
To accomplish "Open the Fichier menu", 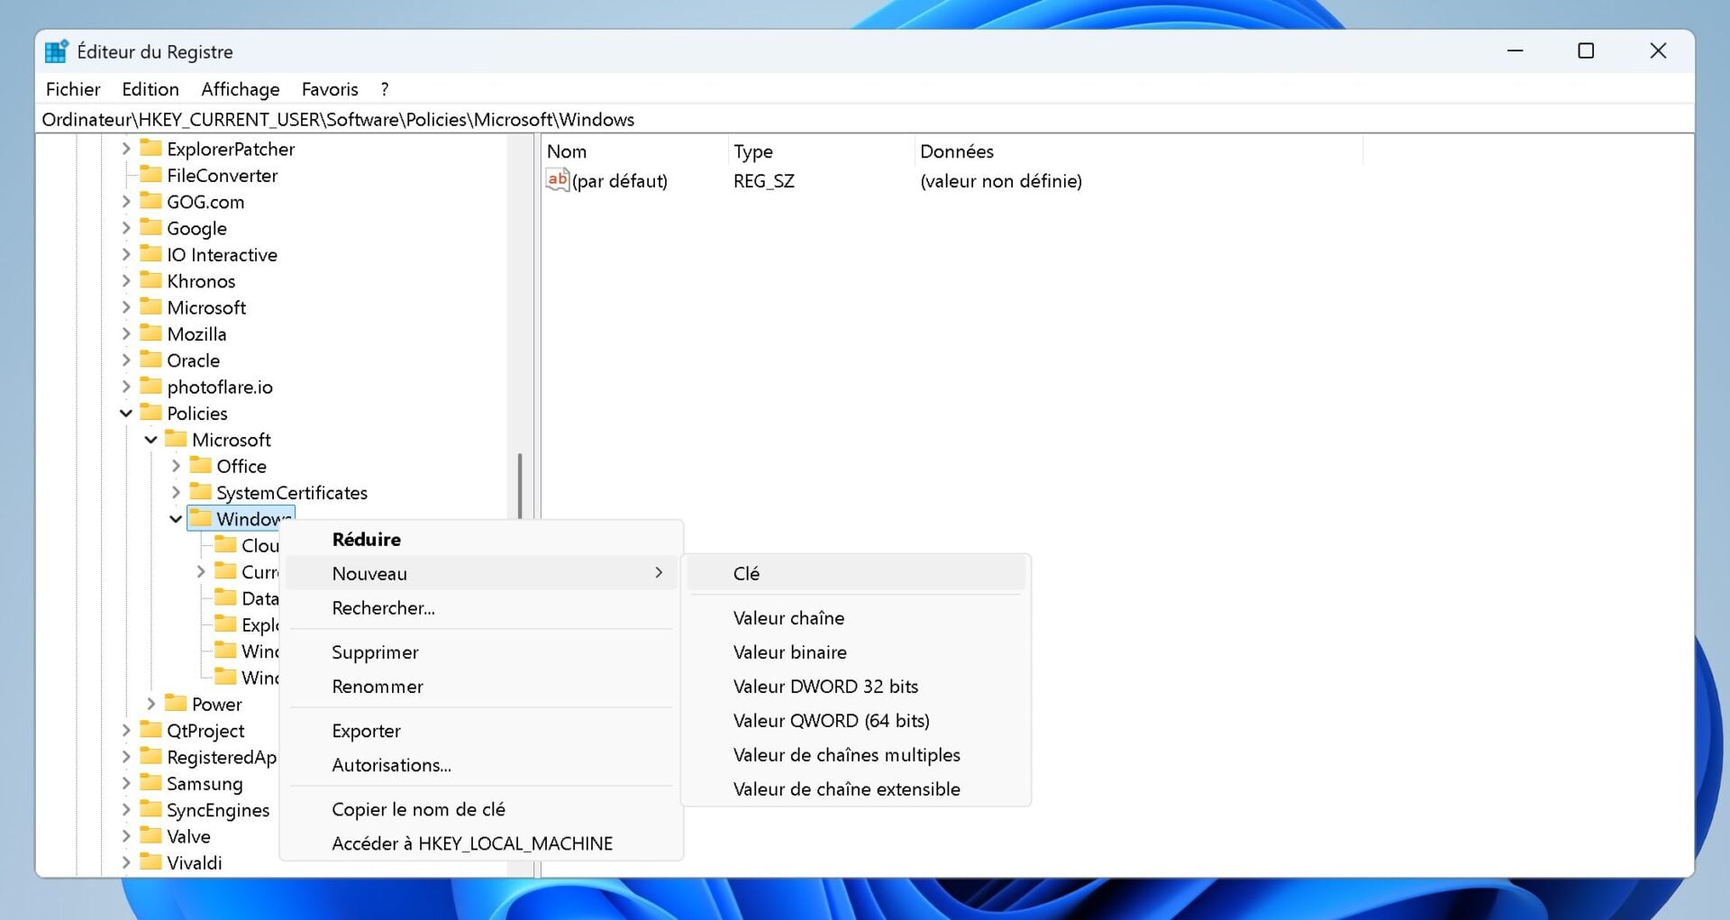I will tap(73, 88).
